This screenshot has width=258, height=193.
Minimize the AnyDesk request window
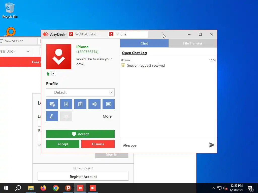[x=189, y=34]
